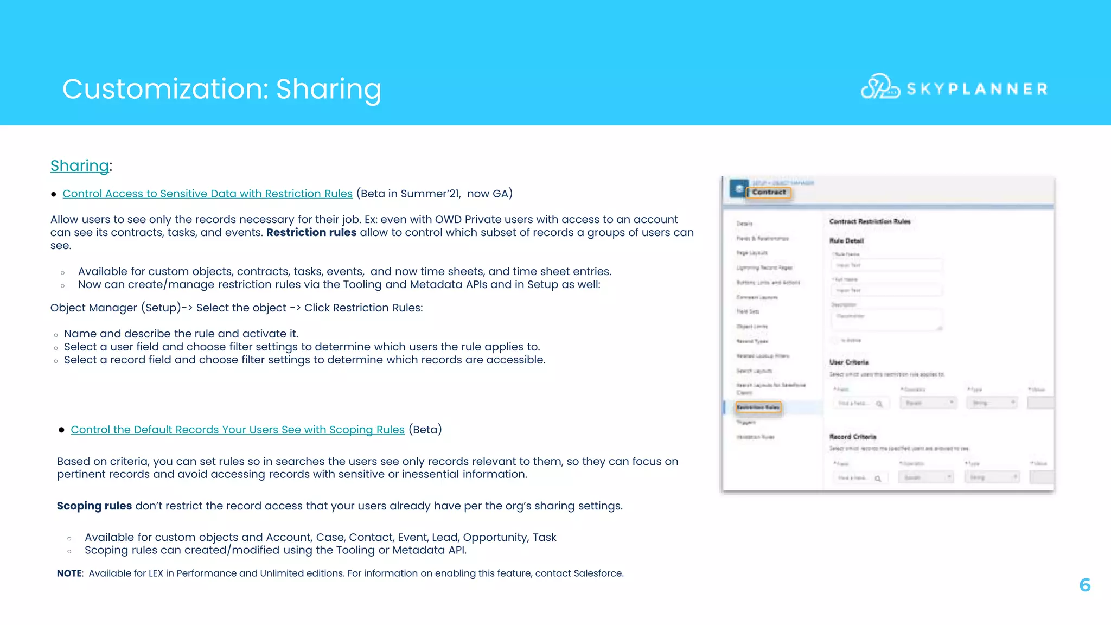This screenshot has height=625, width=1111.
Task: Select Record Types in the sidebar
Action: pyautogui.click(x=752, y=341)
